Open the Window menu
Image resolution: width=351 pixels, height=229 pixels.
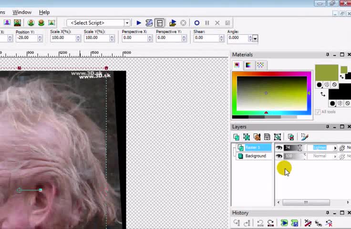click(22, 12)
